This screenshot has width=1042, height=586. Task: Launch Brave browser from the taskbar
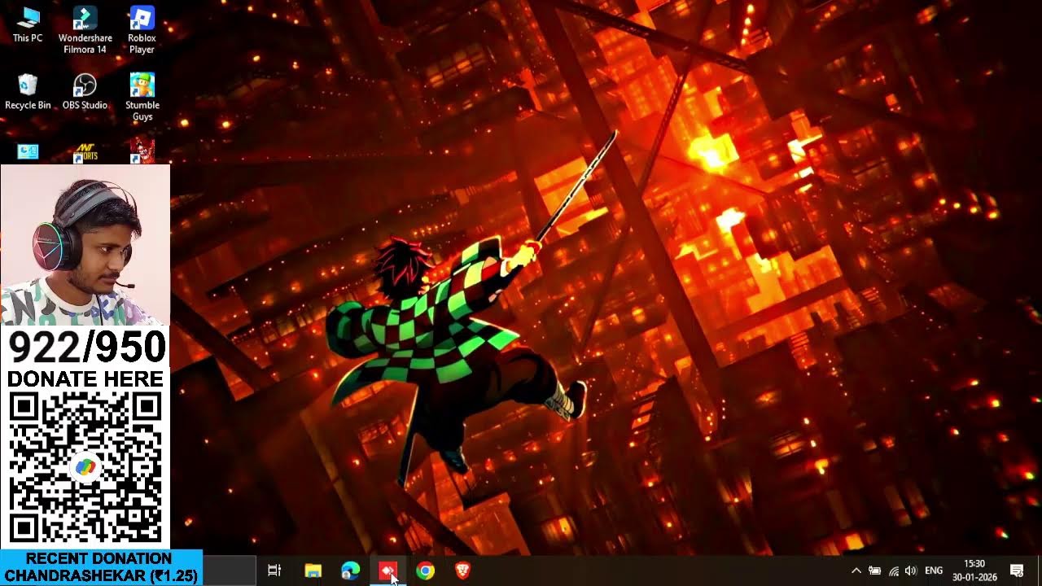coord(462,571)
